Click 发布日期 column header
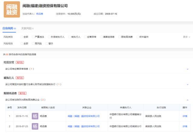Viewport: 193px width, 133px height. (22, 107)
